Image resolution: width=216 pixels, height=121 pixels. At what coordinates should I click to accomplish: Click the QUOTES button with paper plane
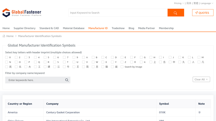coord(202,13)
